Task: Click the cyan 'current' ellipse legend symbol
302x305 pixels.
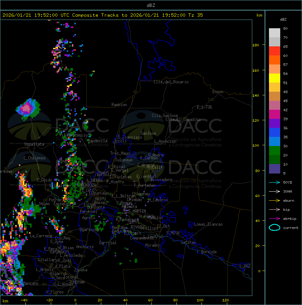Action: click(274, 227)
